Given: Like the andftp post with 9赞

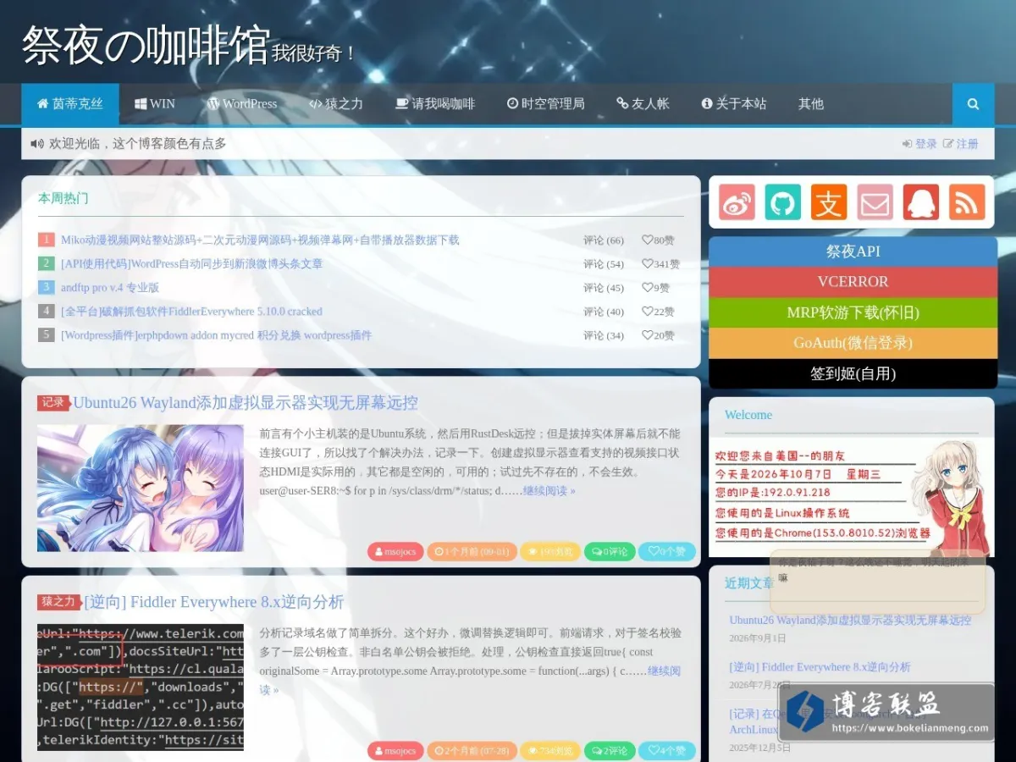Looking at the screenshot, I should [655, 288].
